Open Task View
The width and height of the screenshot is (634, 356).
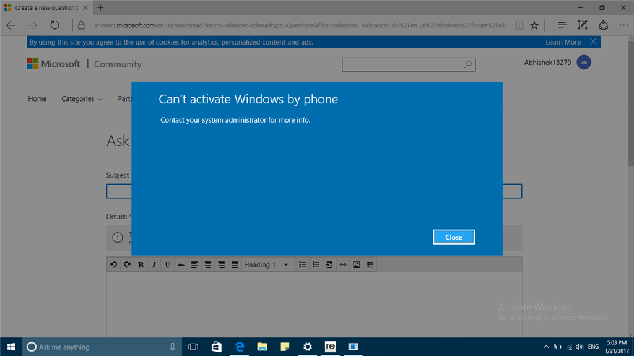(x=193, y=347)
